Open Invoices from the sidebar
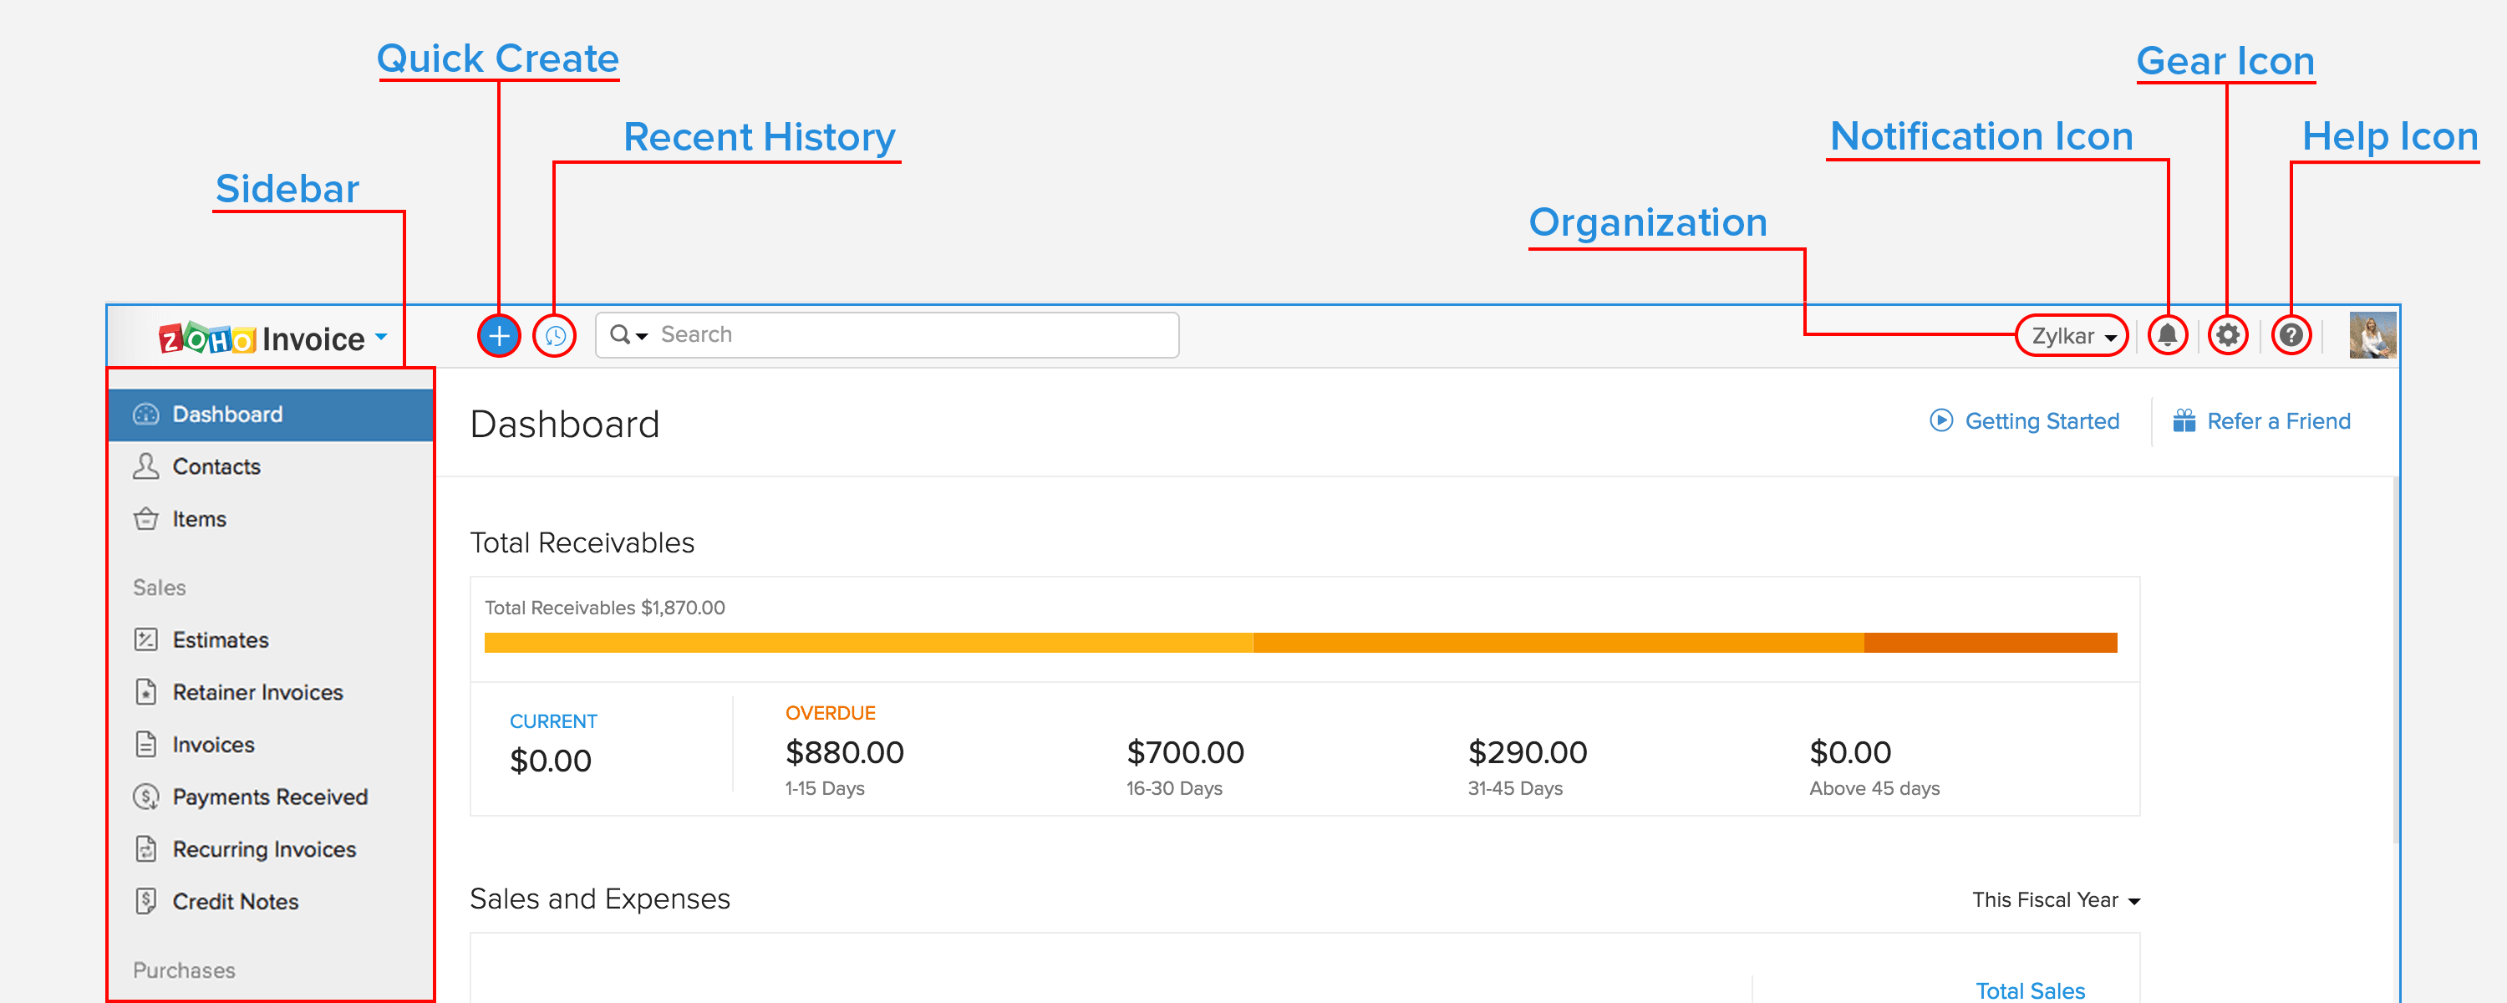 pos(213,745)
